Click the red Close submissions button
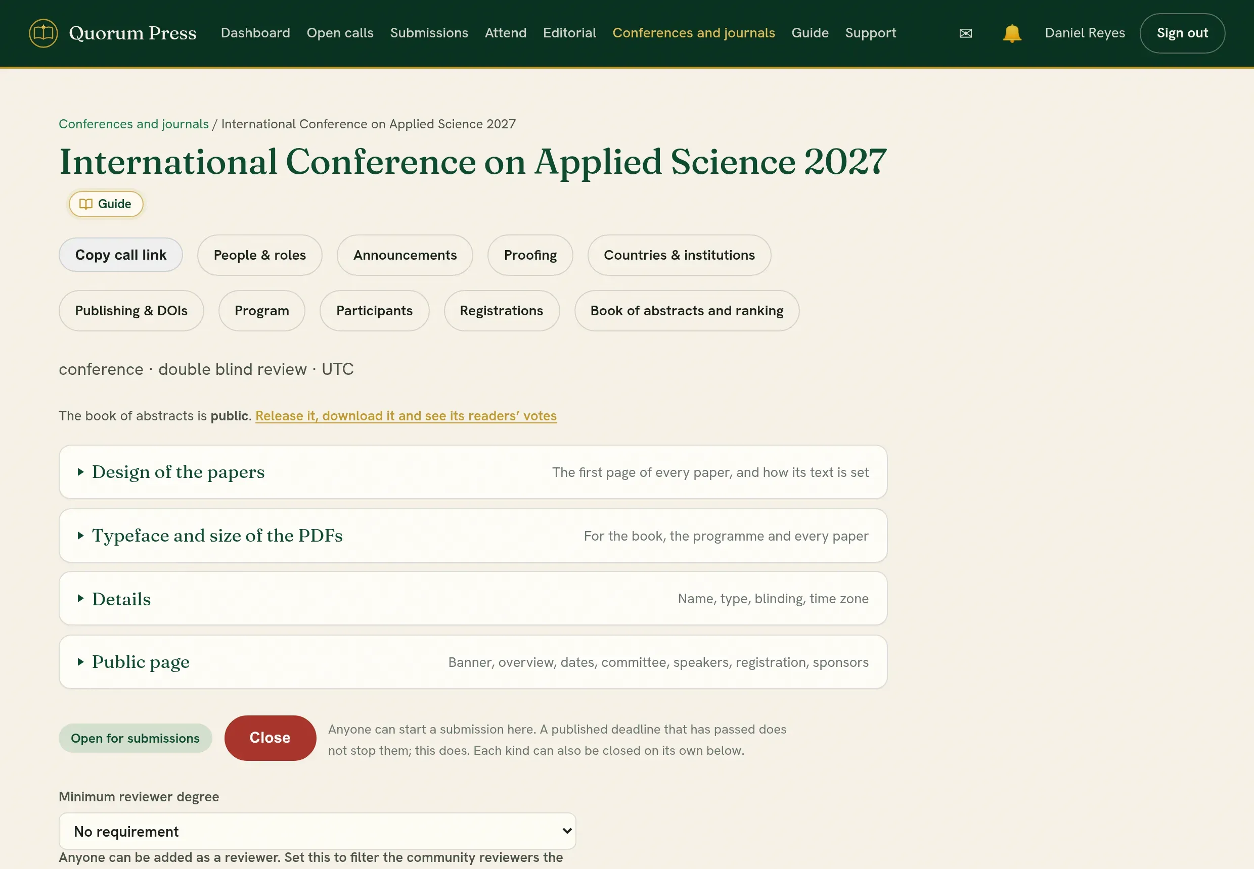The image size is (1254, 869). [x=270, y=738]
